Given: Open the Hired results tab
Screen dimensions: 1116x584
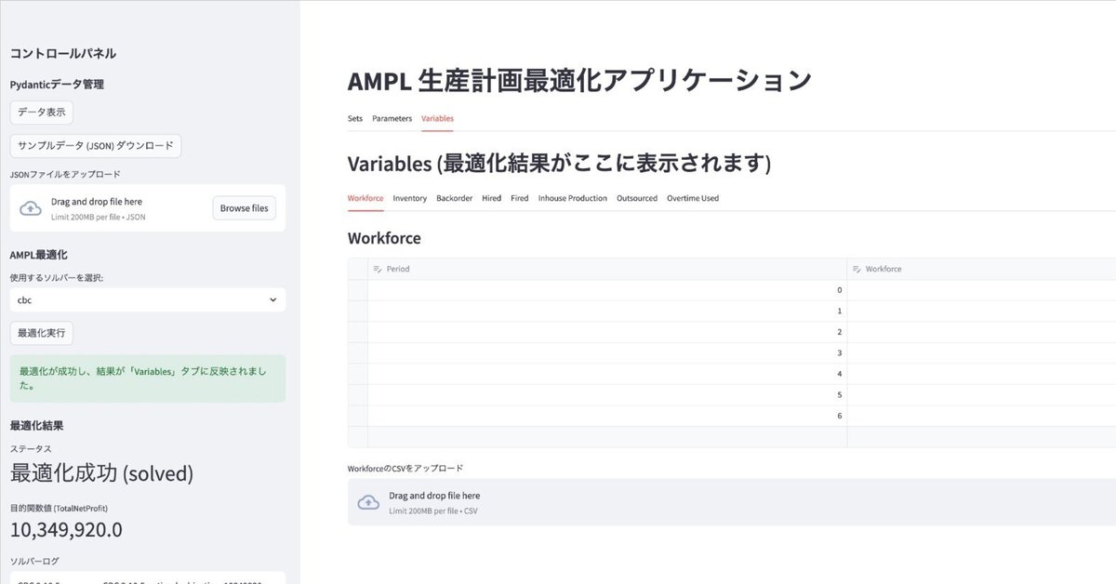Looking at the screenshot, I should click(491, 197).
